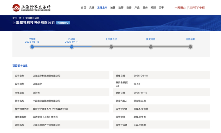Screen dimensions: 221x133
Task: Open the 首页 menu item
Action: (x=84, y=8)
